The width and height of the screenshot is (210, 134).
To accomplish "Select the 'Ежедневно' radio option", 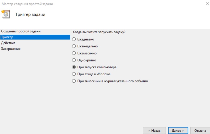I will (74, 39).
